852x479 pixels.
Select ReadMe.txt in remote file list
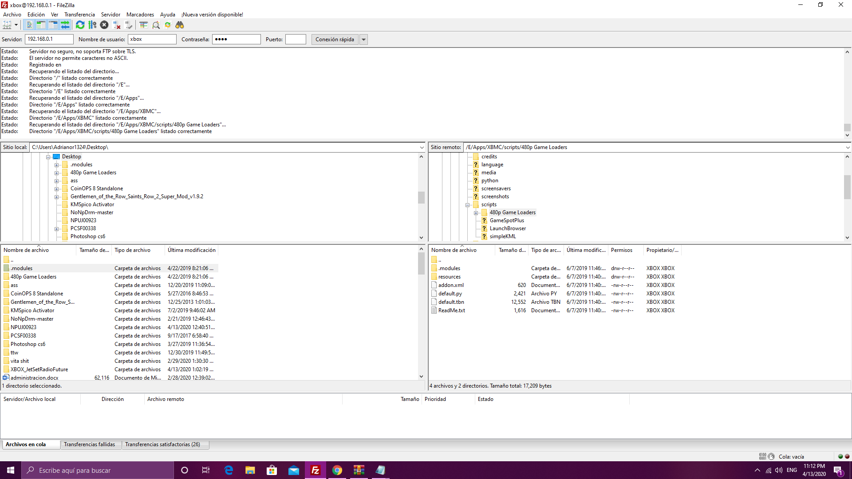451,310
